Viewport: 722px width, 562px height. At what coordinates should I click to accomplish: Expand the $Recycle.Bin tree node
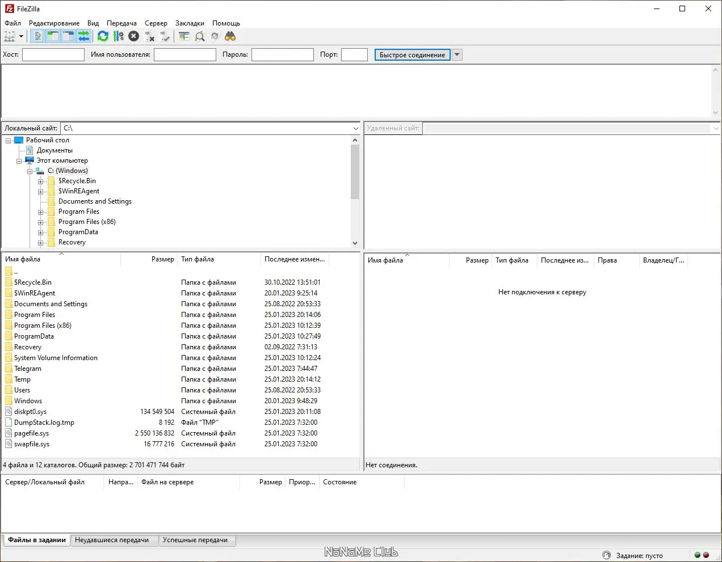(x=41, y=181)
